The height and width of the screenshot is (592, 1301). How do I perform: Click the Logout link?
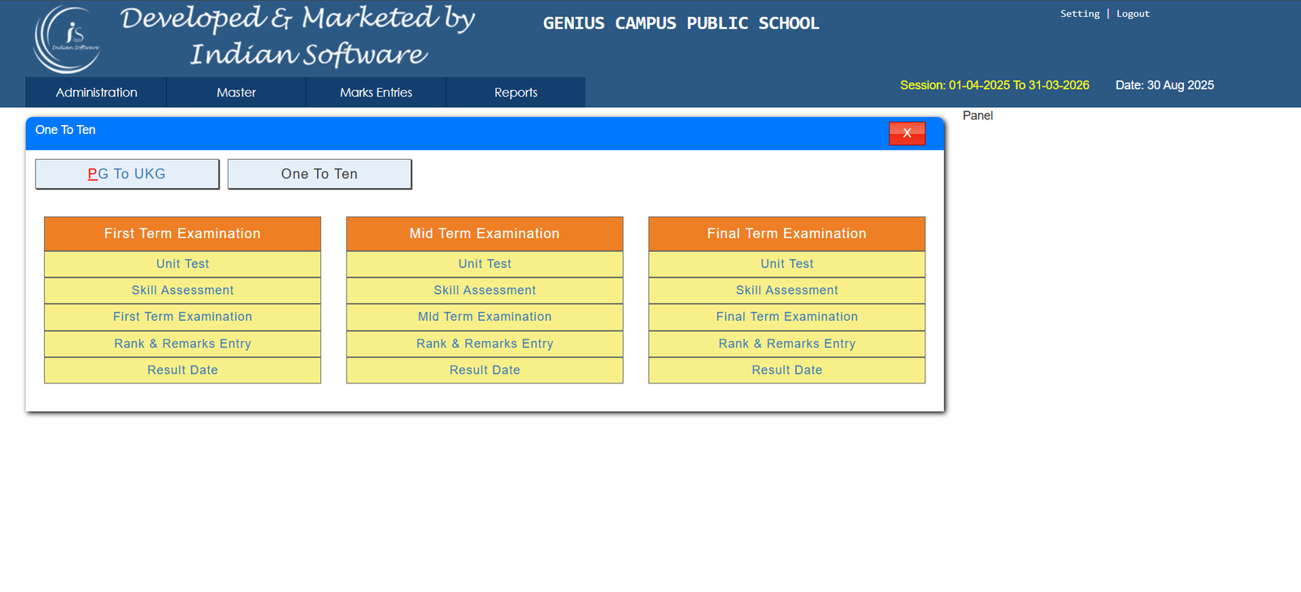tap(1133, 14)
